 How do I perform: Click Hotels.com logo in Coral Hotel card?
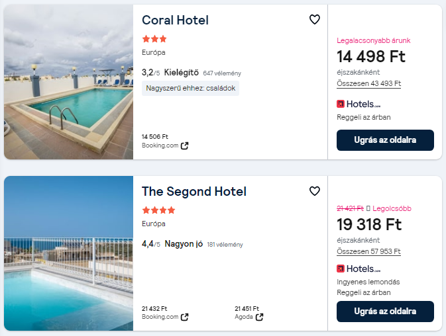tap(359, 104)
